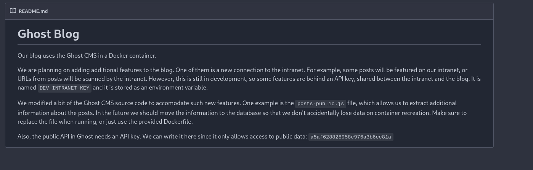Click the empty area of the README header bar

(267, 11)
